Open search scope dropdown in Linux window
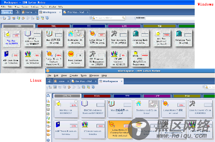The height and width of the screenshot is (142, 215). (210, 87)
